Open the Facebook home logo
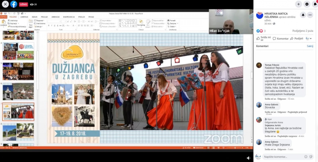This screenshot has height=162, width=318. [14, 4]
